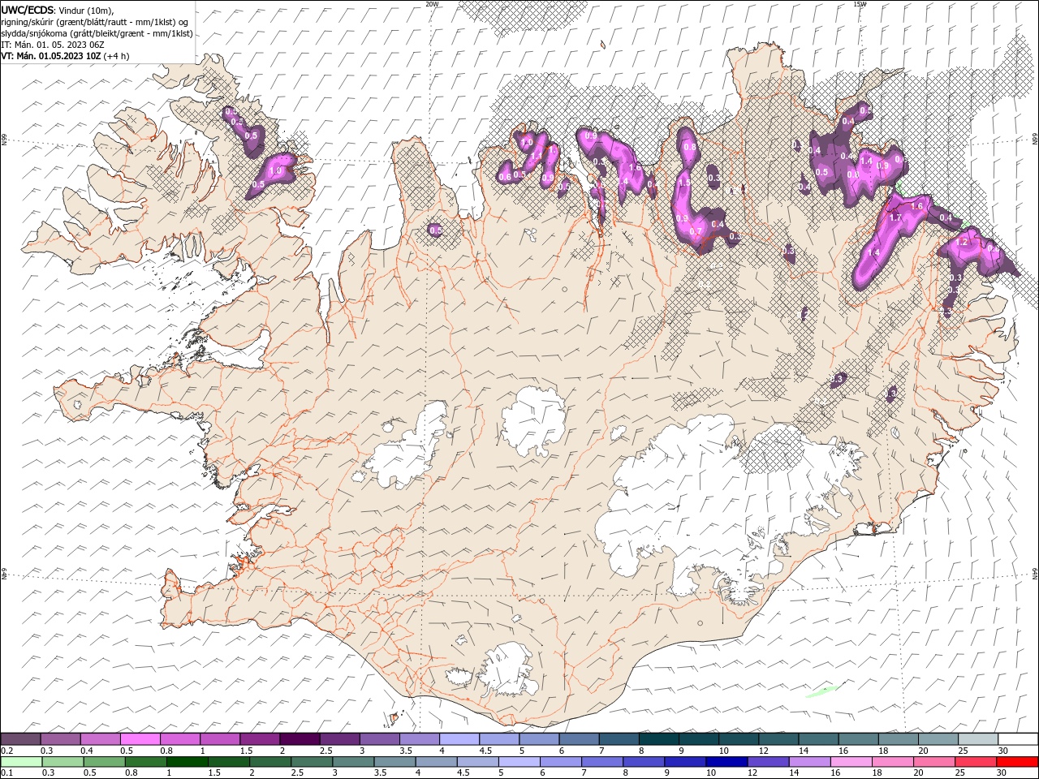This screenshot has height=779, width=1039.
Task: Pick the darkest green 1 rain legend swatch
Action: tap(188, 762)
